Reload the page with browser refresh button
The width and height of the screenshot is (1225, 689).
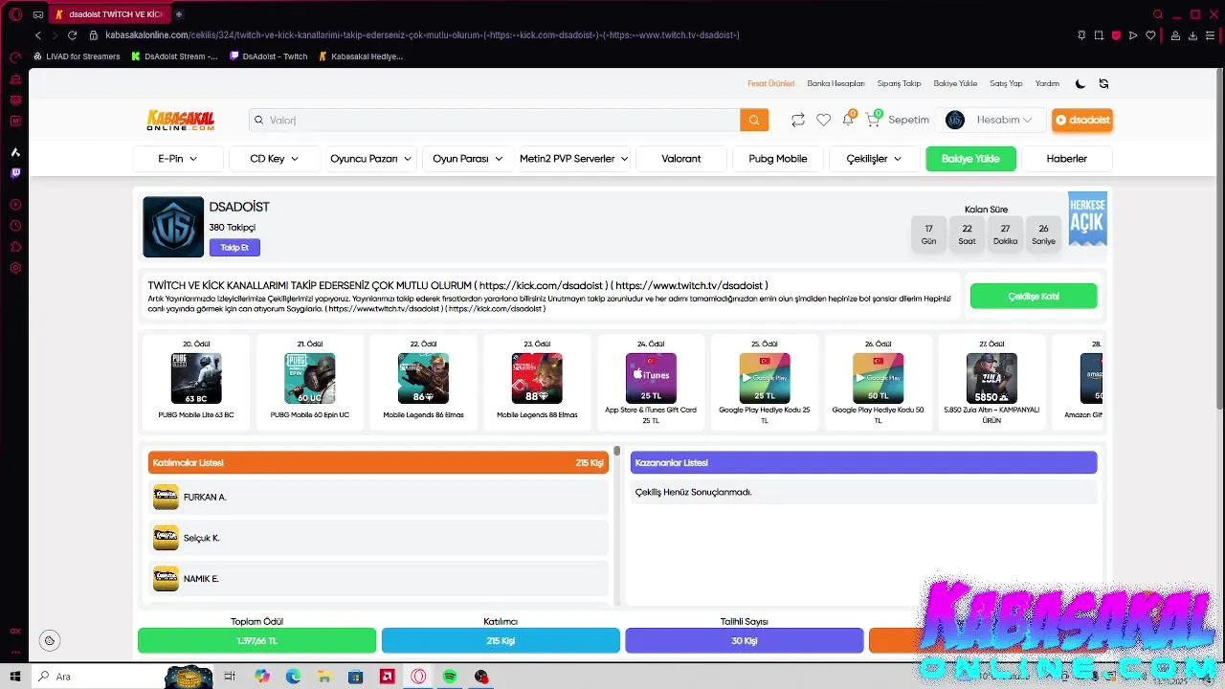pos(72,35)
